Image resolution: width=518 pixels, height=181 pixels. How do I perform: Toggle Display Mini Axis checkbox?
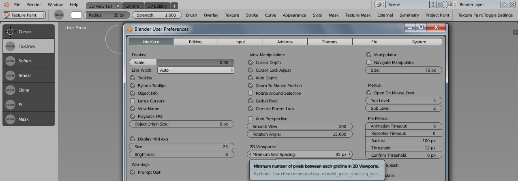tap(133, 139)
